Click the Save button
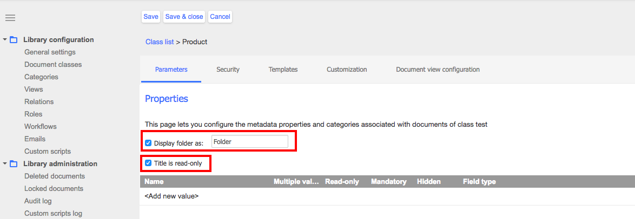The image size is (635, 219). [x=151, y=17]
